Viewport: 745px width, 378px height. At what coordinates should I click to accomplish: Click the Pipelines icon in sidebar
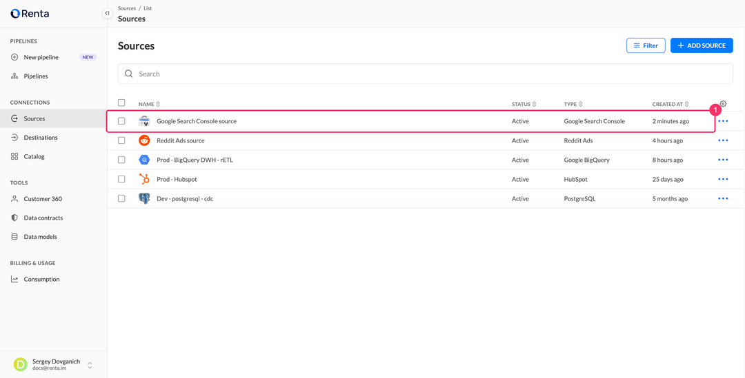point(14,76)
